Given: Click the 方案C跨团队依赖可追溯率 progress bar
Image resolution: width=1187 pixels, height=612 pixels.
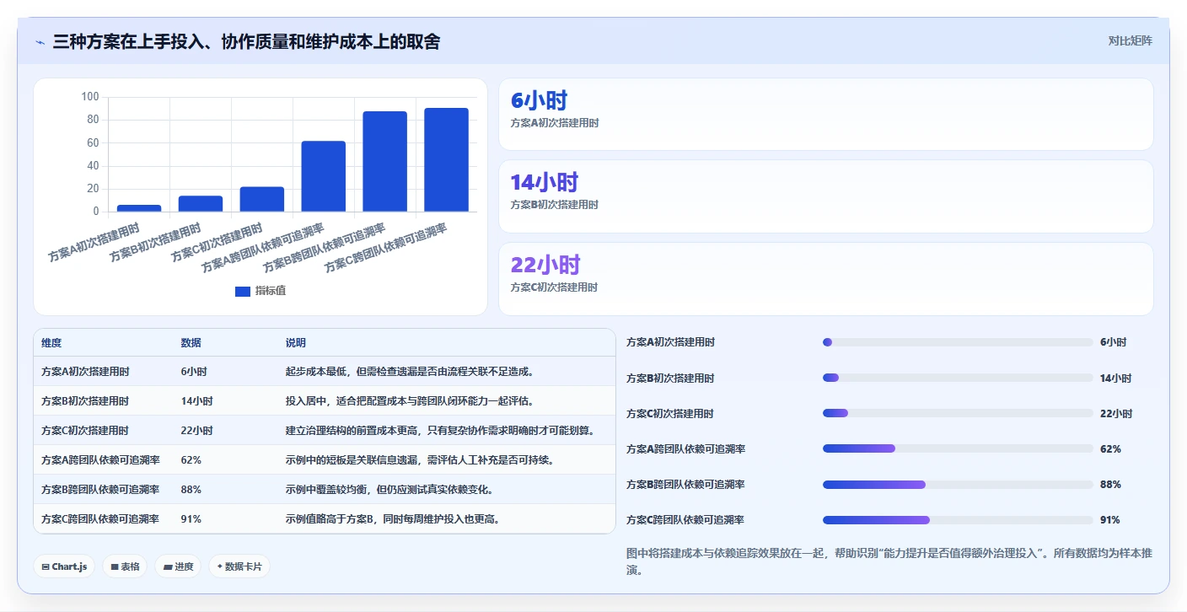Looking at the screenshot, I should (958, 519).
